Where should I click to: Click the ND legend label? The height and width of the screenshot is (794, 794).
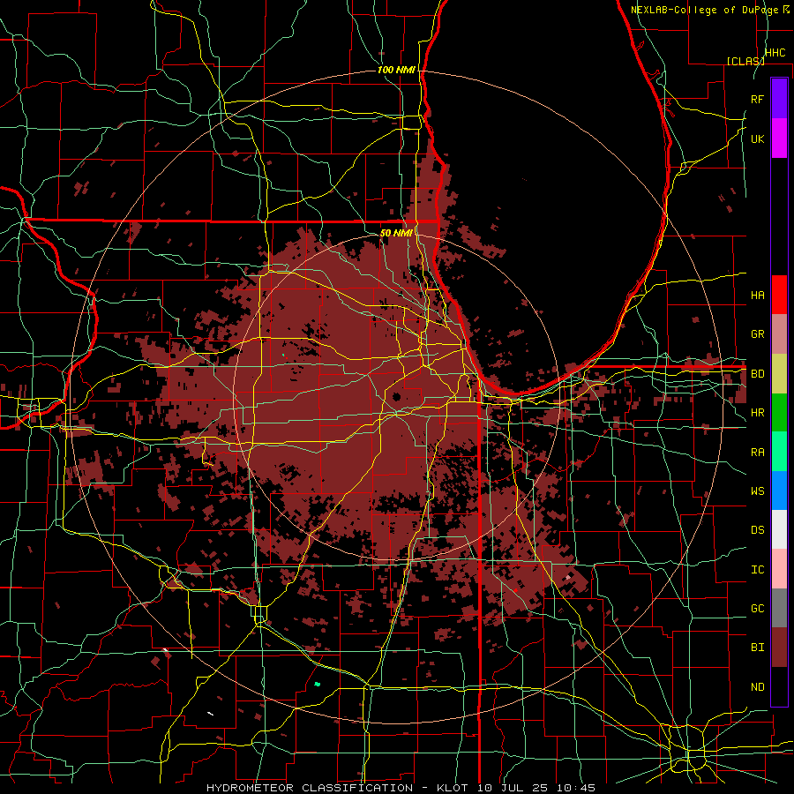(x=757, y=687)
